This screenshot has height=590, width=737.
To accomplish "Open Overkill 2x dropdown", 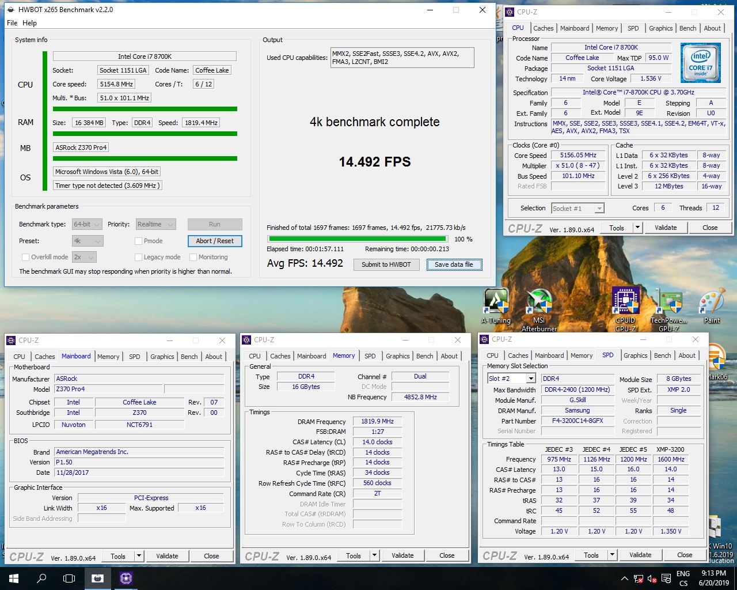I will (x=84, y=257).
